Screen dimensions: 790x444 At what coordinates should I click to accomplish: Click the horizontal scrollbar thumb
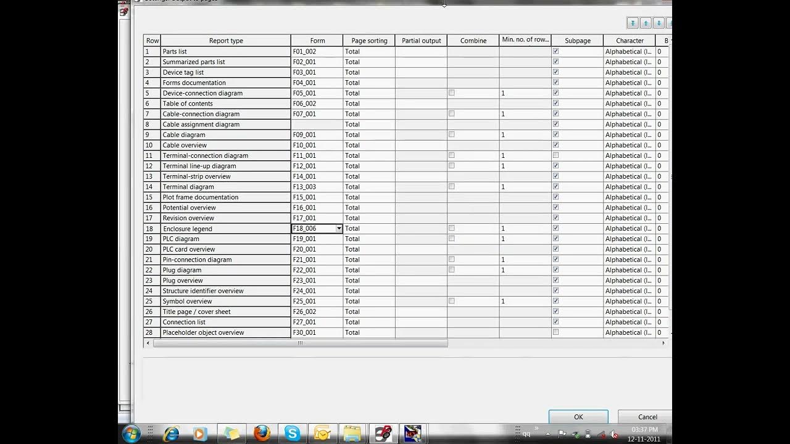(x=300, y=343)
